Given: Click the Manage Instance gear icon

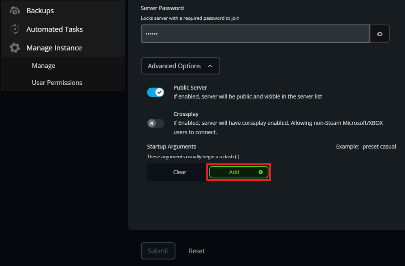Looking at the screenshot, I should click(x=14, y=48).
